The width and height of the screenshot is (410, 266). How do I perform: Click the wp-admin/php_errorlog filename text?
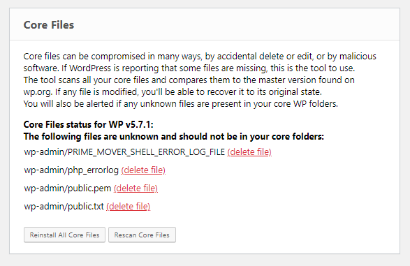[71, 170]
